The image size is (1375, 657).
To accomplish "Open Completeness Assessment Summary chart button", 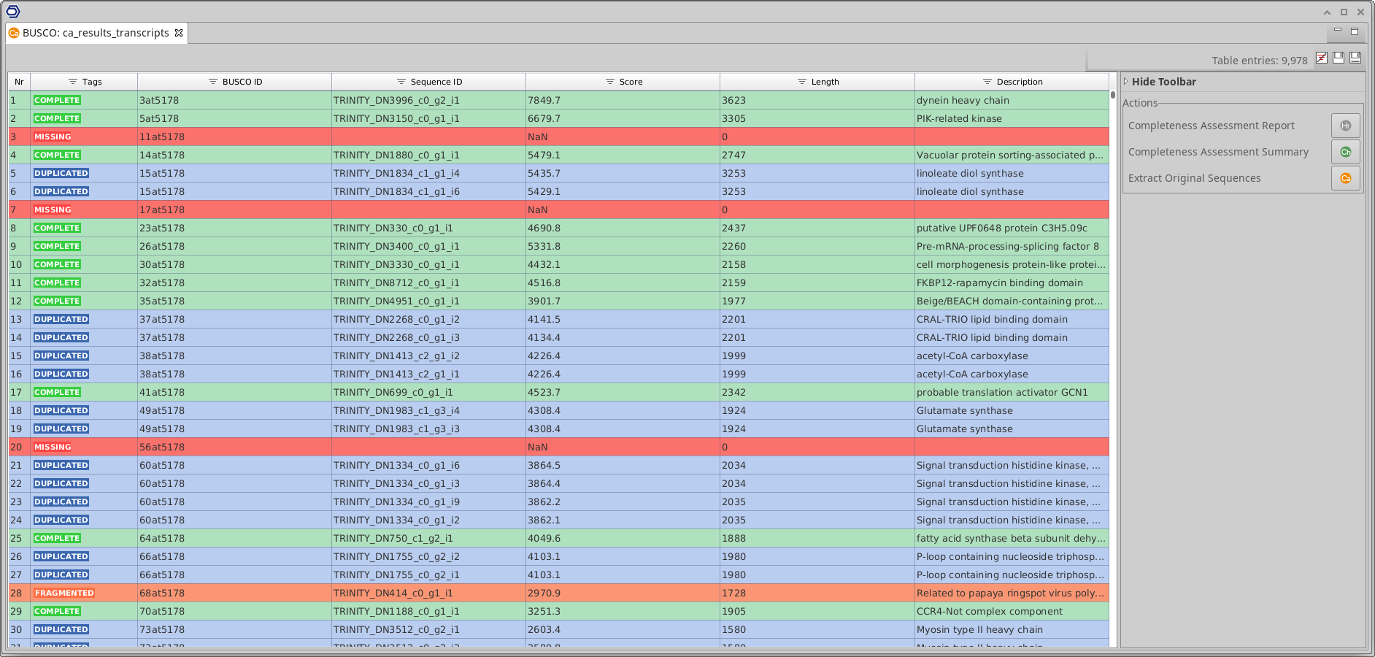I will pos(1345,152).
